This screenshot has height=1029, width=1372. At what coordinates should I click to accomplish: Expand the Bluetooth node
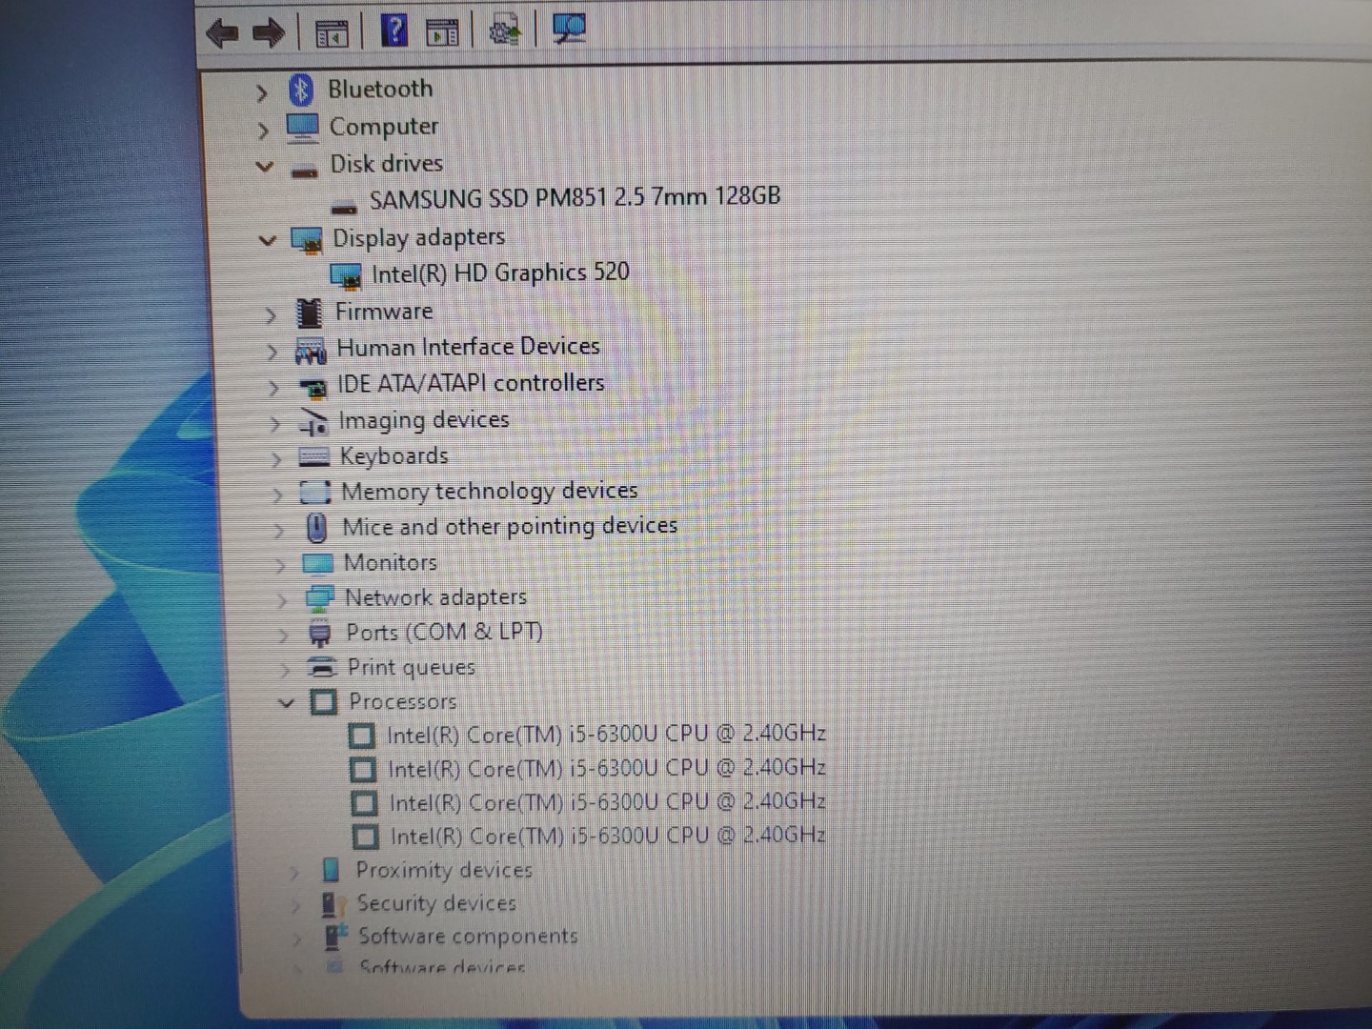coord(262,92)
